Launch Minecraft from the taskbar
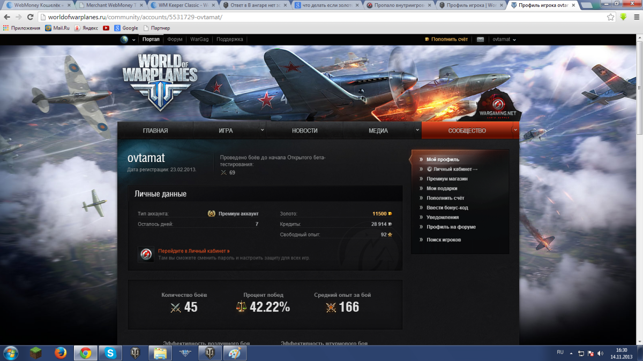Screen dimensions: 643x361 [35, 353]
